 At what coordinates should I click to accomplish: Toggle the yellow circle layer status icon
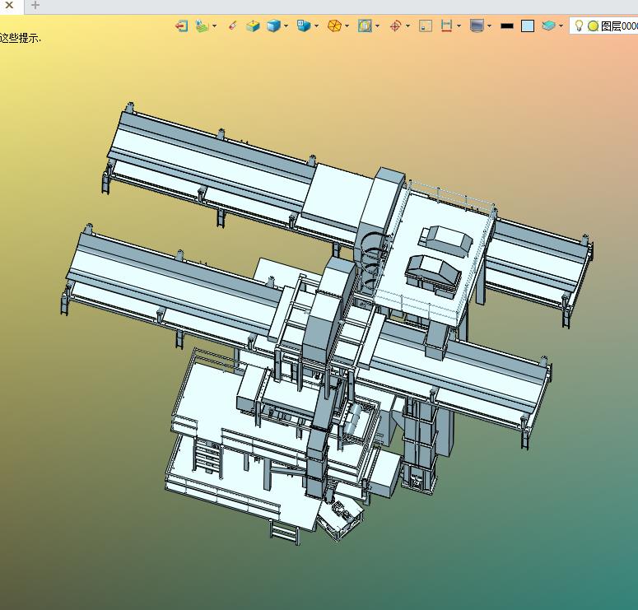point(593,26)
